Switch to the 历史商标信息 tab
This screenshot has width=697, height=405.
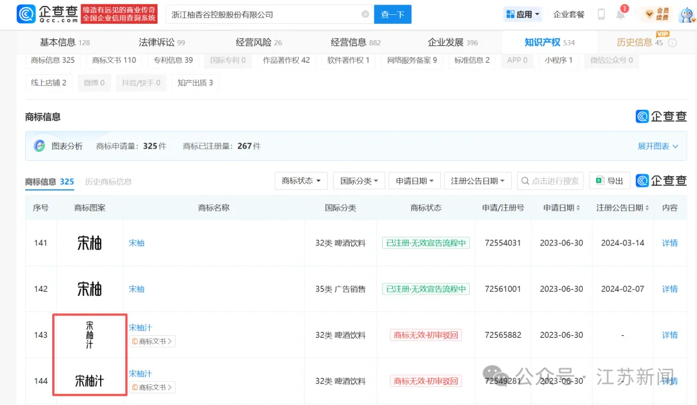[108, 182]
